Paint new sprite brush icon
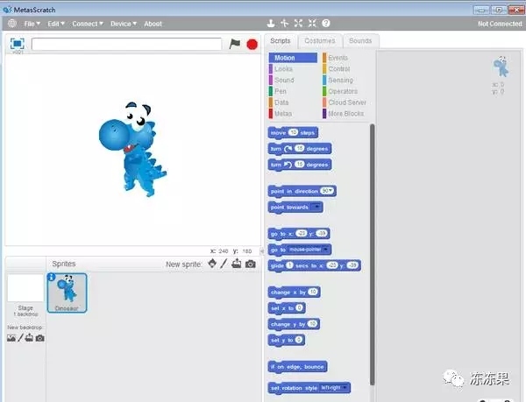 click(224, 264)
